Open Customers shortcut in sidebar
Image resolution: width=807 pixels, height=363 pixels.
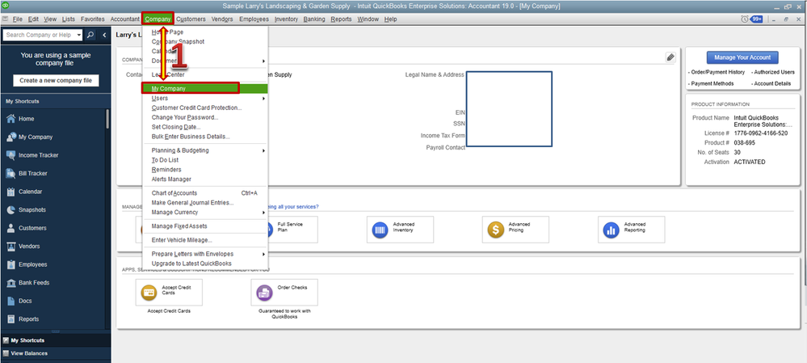(x=27, y=228)
